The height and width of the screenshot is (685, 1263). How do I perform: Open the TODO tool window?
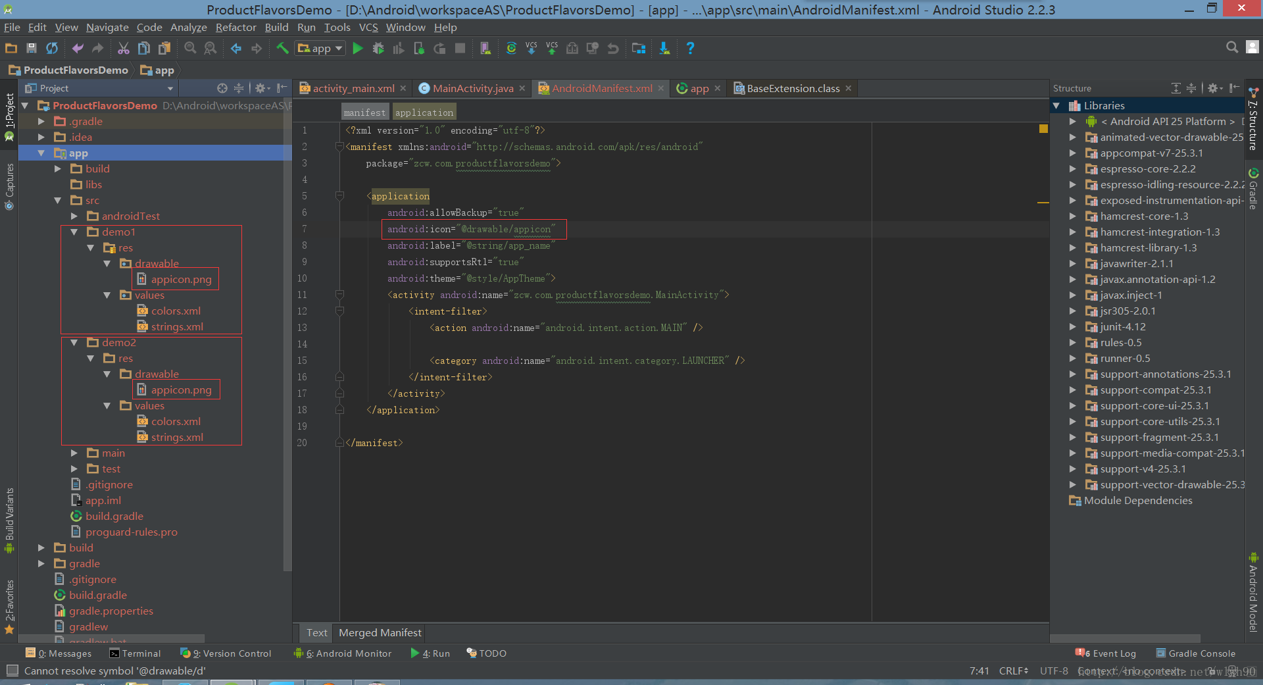[487, 653]
